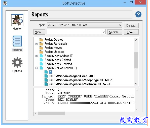Select the highlighted value 7 entry
This screenshot has width=150, height=128.
coord(50,72)
